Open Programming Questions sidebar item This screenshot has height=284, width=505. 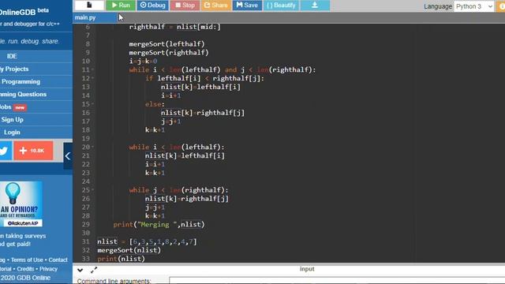pyautogui.click(x=23, y=95)
